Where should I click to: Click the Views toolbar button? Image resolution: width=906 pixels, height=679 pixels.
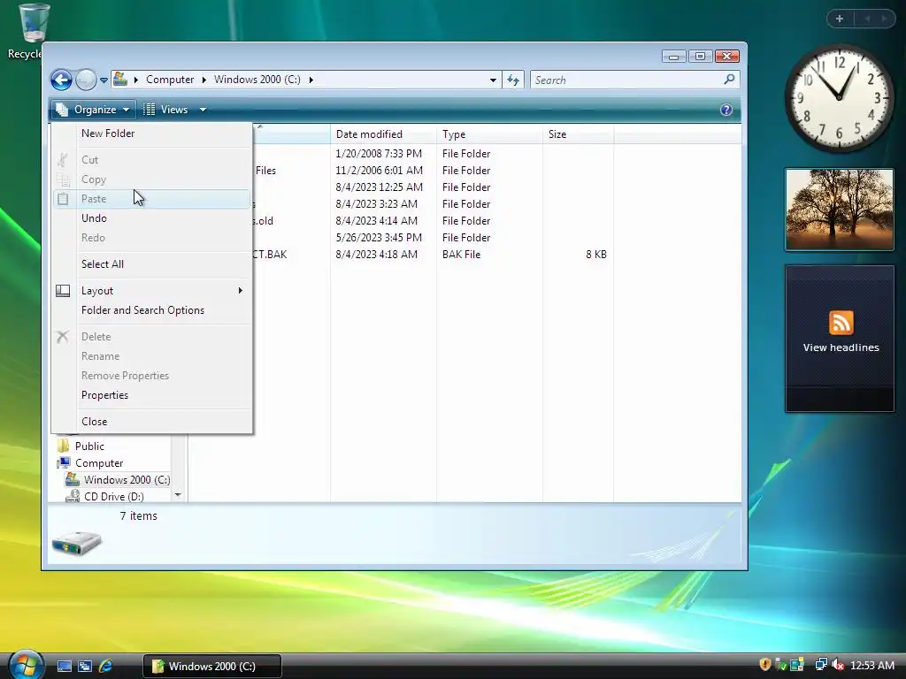166,109
